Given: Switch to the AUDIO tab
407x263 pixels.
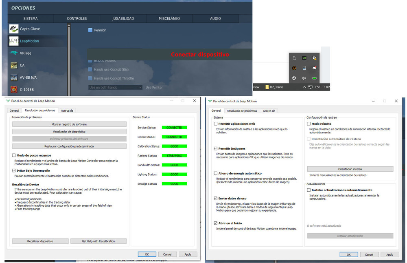Looking at the screenshot, I should click(215, 18).
